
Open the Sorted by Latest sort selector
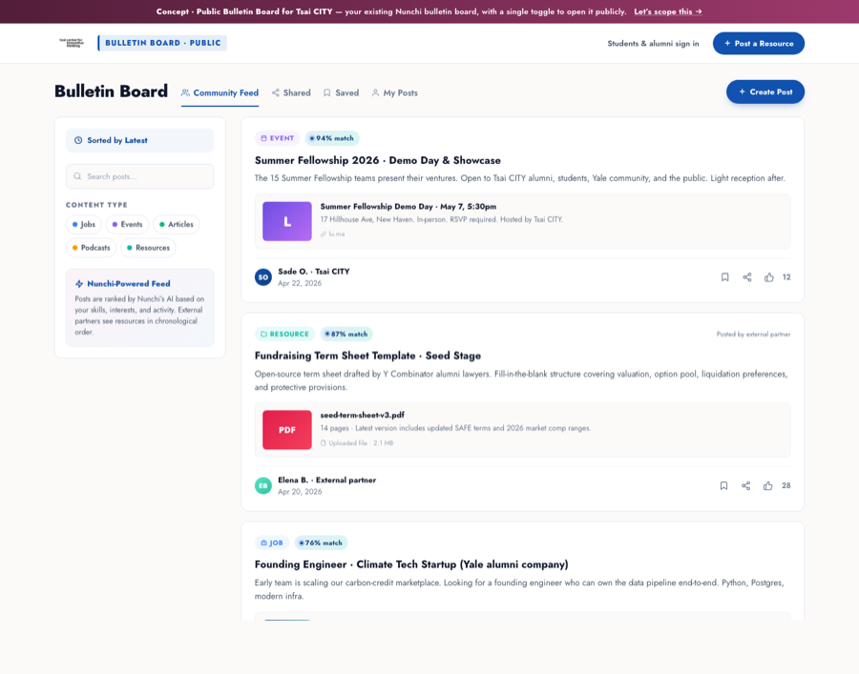[139, 140]
